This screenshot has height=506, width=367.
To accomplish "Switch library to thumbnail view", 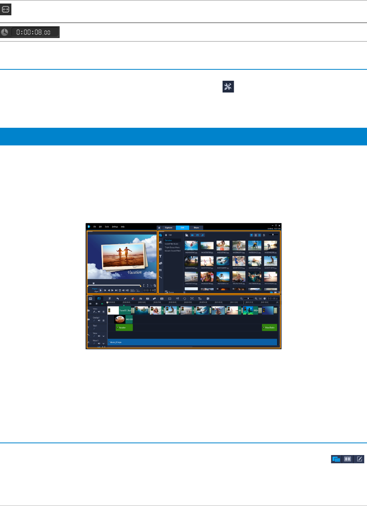I will [x=260, y=235].
